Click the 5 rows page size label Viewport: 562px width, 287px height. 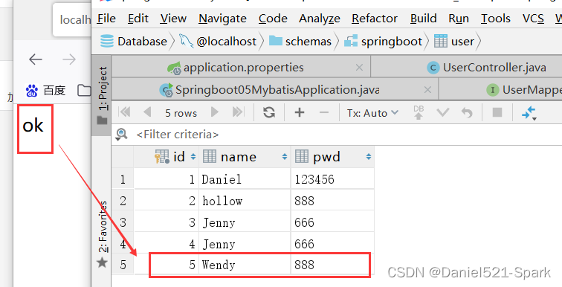point(181,113)
